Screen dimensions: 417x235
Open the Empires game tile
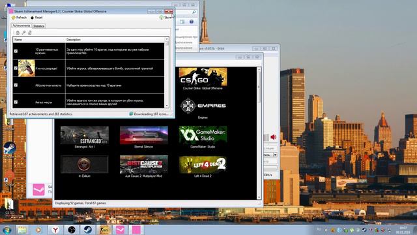[x=203, y=108]
